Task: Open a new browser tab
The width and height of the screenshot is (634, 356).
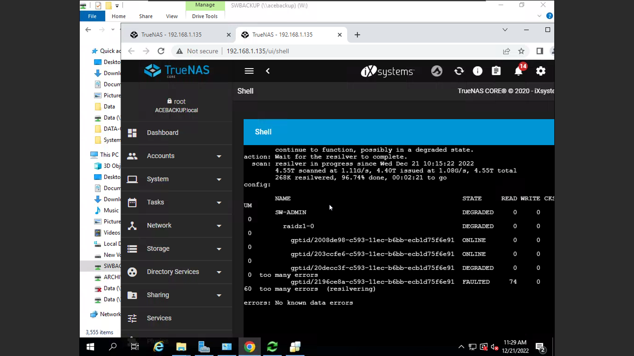Action: 357,35
